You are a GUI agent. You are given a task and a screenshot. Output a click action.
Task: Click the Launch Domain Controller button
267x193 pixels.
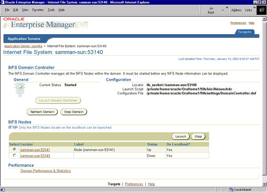(58, 100)
